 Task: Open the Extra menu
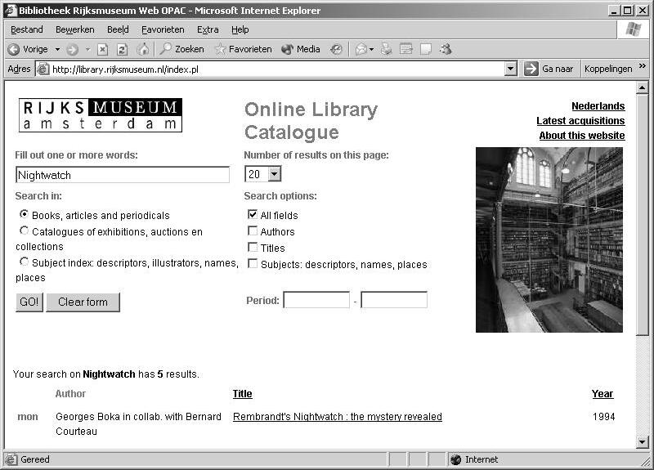click(x=208, y=29)
